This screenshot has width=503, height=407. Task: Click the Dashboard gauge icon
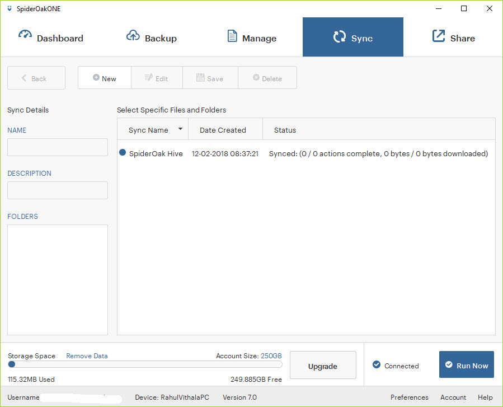(25, 34)
